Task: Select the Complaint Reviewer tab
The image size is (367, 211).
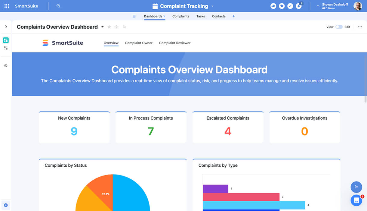Action: pyautogui.click(x=175, y=43)
